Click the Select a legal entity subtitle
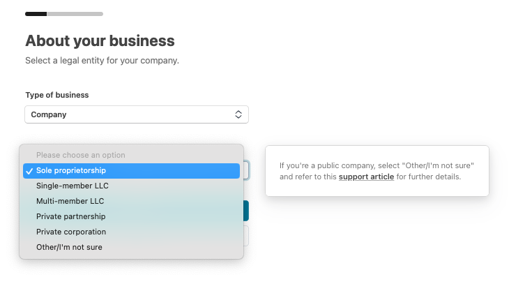This screenshot has width=509, height=284. coord(102,61)
